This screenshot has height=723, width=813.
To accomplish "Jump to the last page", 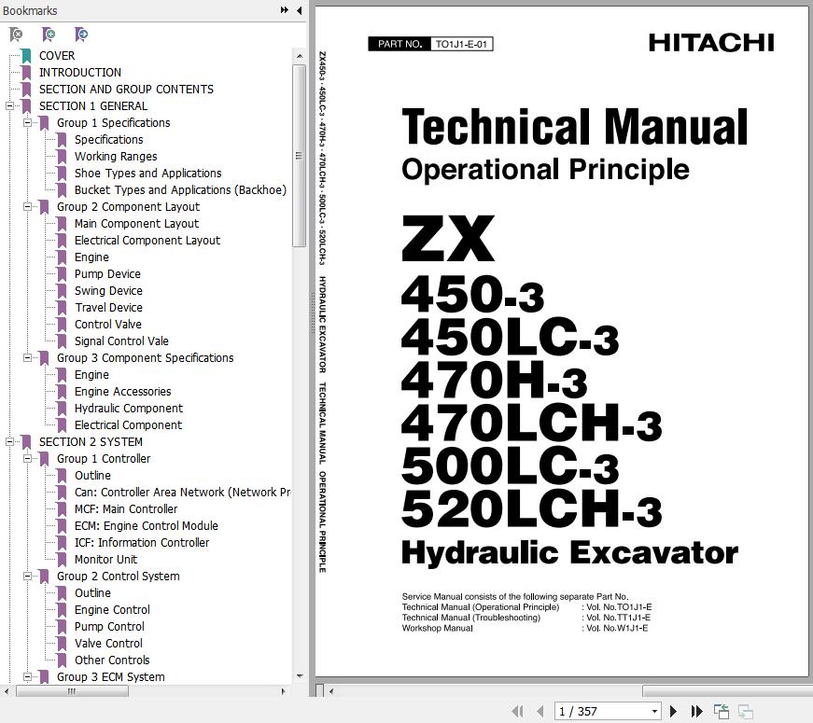I will click(697, 711).
